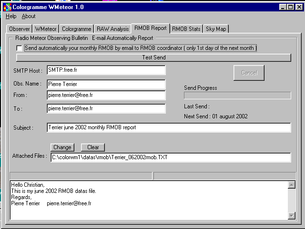Click the 'Next Send : 01 august 2002' text
This screenshot has height=229, width=305.
pos(216,116)
